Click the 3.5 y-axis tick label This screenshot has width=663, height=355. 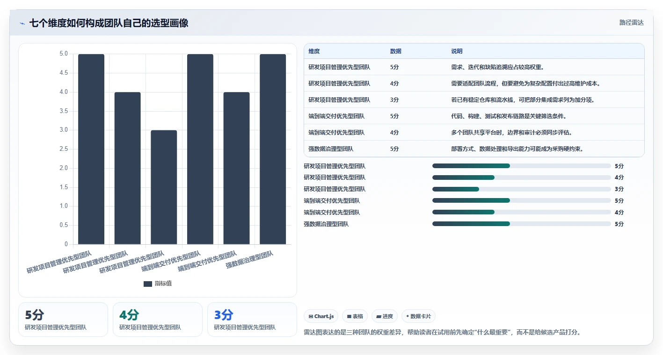click(x=63, y=111)
